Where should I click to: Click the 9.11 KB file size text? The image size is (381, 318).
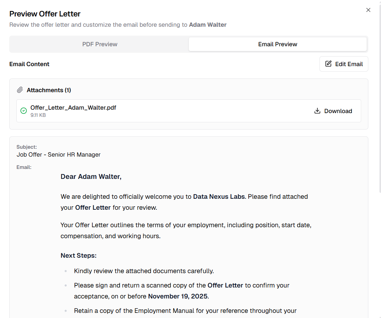(38, 115)
